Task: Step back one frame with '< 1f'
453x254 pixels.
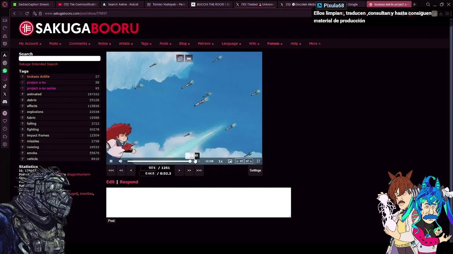Action: point(240,161)
